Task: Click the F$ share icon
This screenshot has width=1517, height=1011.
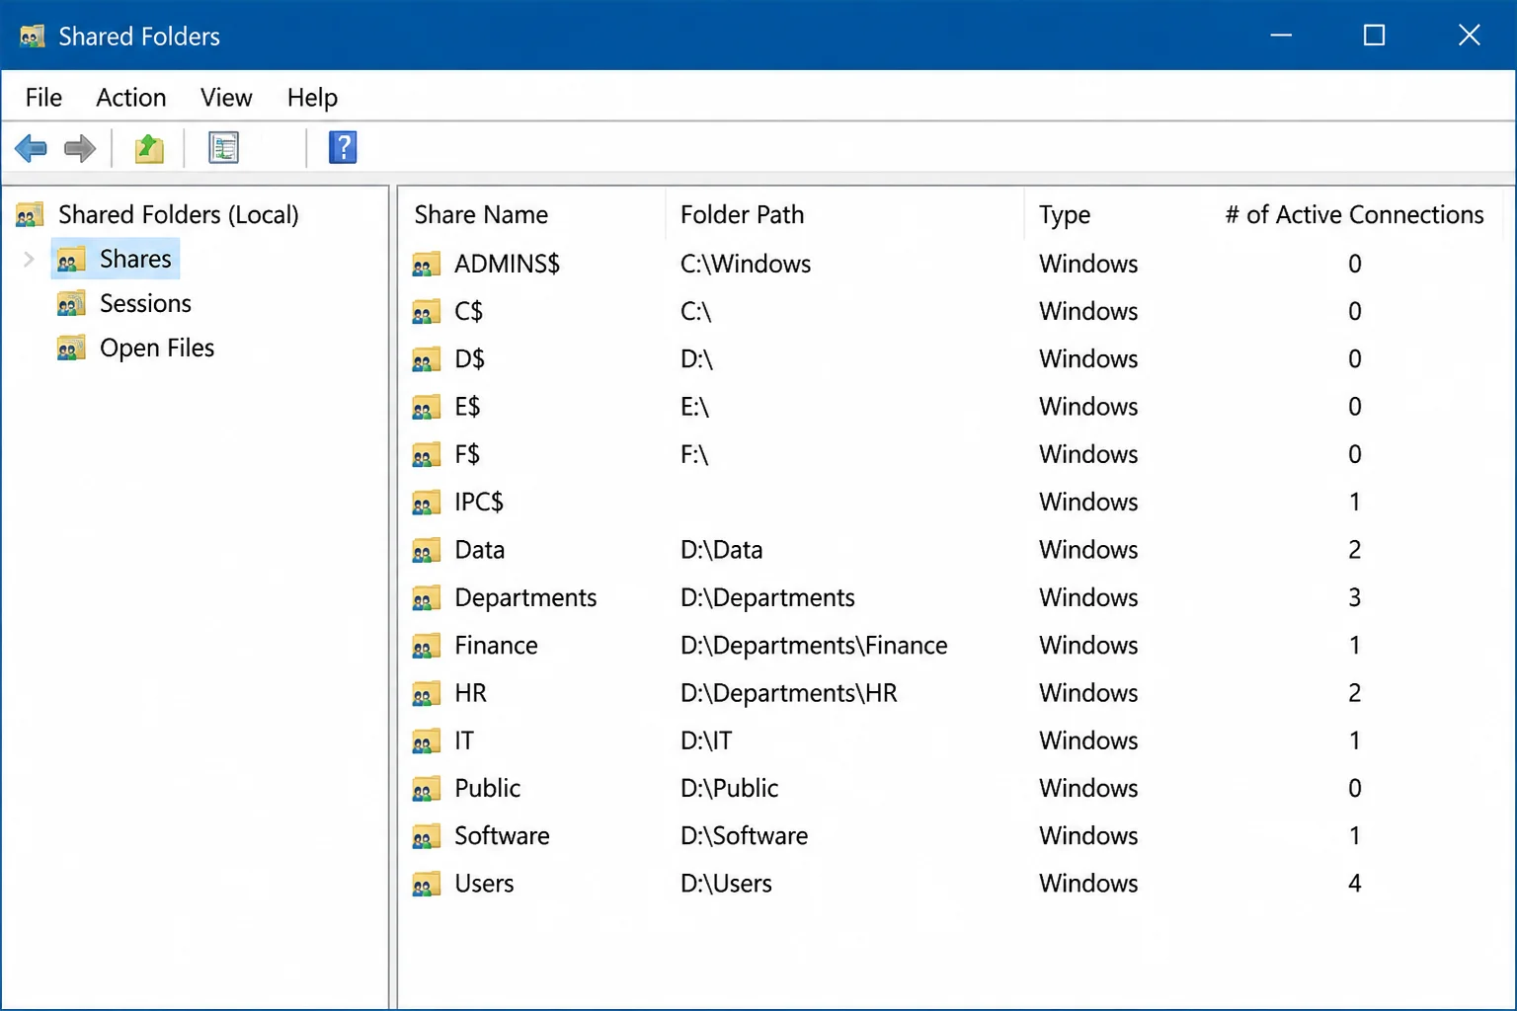Action: click(x=426, y=455)
